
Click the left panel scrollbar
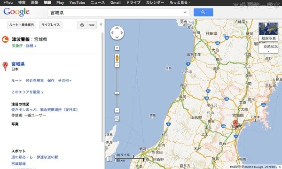pos(102,87)
